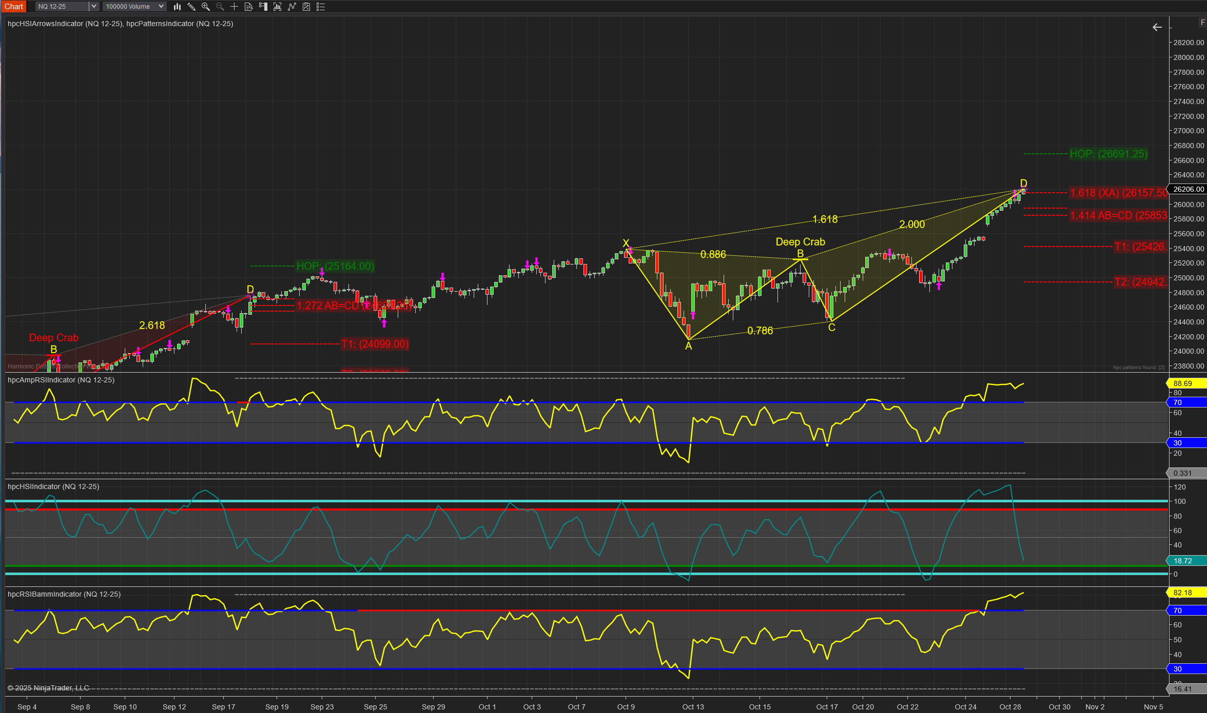This screenshot has height=713, width=1207.
Task: Click the zoom out magnifier icon
Action: coord(220,7)
